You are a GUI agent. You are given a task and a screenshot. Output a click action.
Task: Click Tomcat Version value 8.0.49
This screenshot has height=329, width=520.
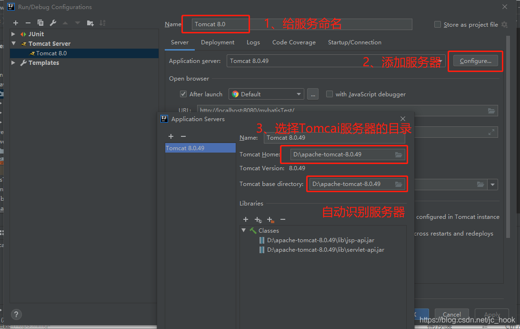[297, 168]
